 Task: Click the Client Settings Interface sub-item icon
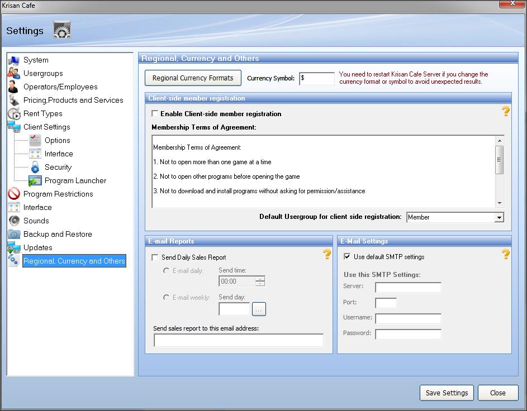(x=35, y=154)
